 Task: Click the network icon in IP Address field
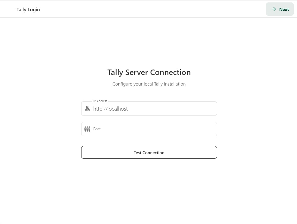tap(87, 109)
